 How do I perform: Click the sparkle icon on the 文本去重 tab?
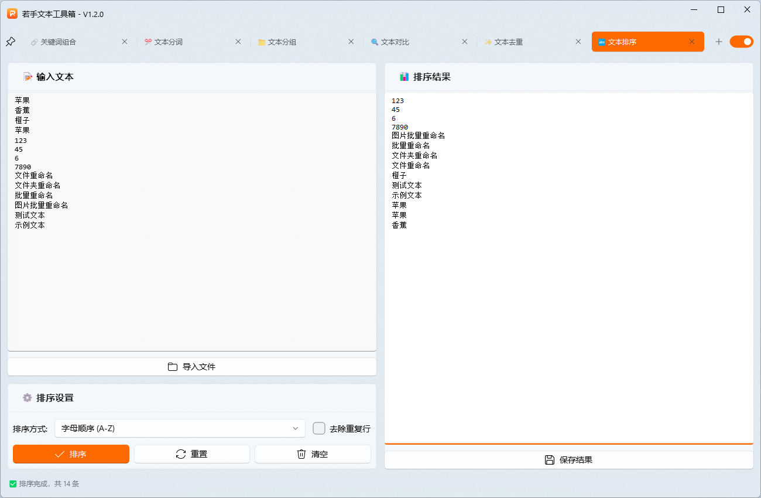pyautogui.click(x=486, y=42)
